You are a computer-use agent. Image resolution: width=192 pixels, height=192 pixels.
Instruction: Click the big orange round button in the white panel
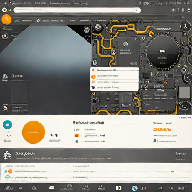(33, 132)
